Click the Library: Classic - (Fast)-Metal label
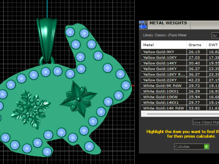Image resolution: width=219 pixels, height=164 pixels. (165, 35)
